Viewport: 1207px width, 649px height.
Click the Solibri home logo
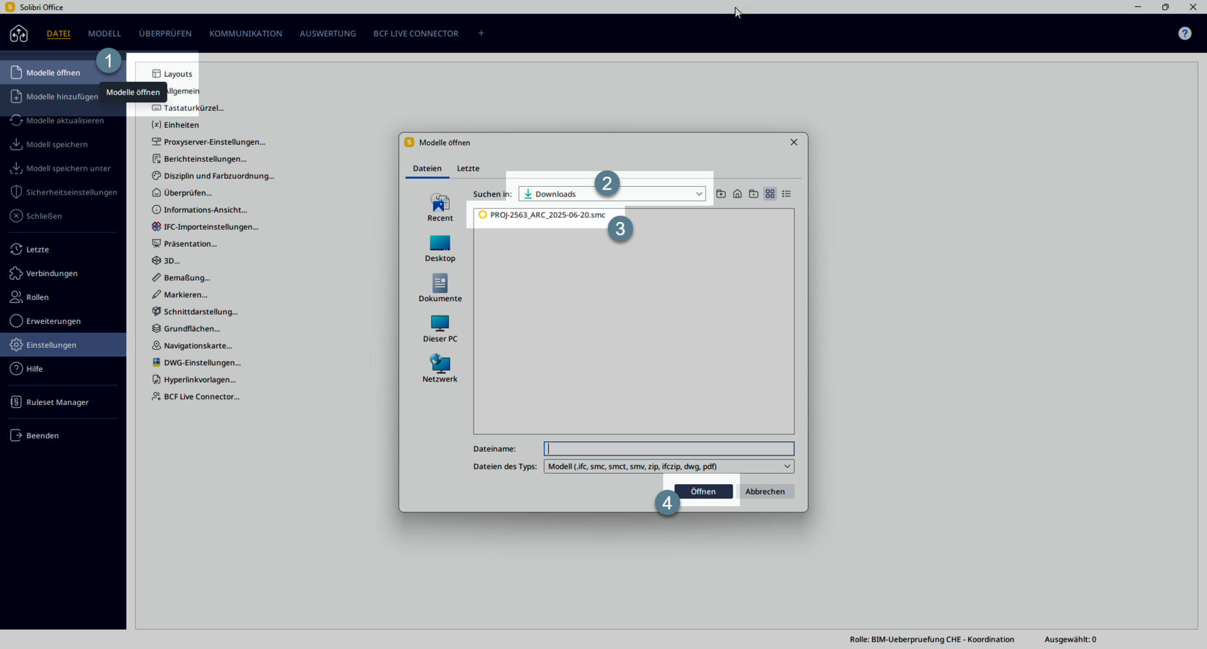click(x=18, y=33)
